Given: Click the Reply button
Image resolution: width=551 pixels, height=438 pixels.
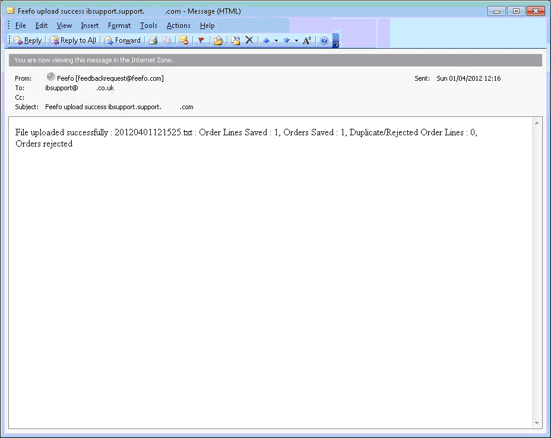Looking at the screenshot, I should click(x=27, y=40).
